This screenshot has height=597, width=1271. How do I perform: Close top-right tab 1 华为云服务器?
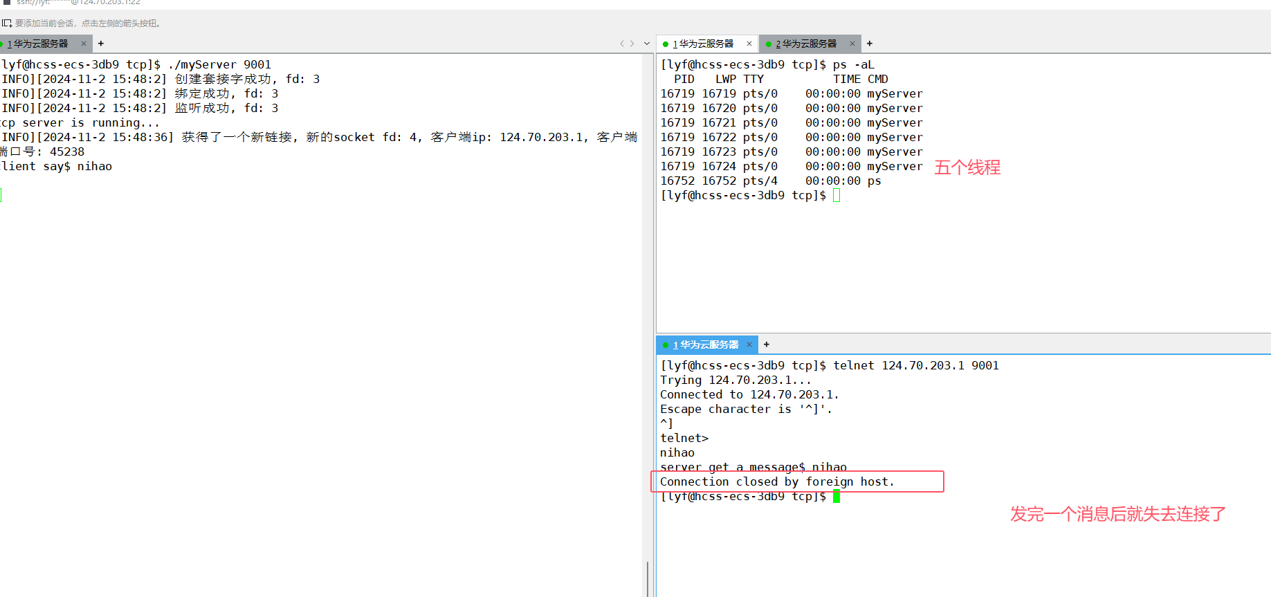(x=749, y=44)
